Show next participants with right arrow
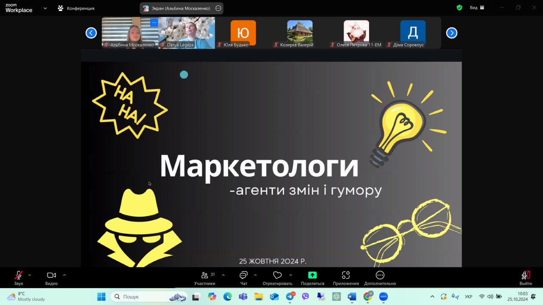The width and height of the screenshot is (543, 305). pos(452,33)
